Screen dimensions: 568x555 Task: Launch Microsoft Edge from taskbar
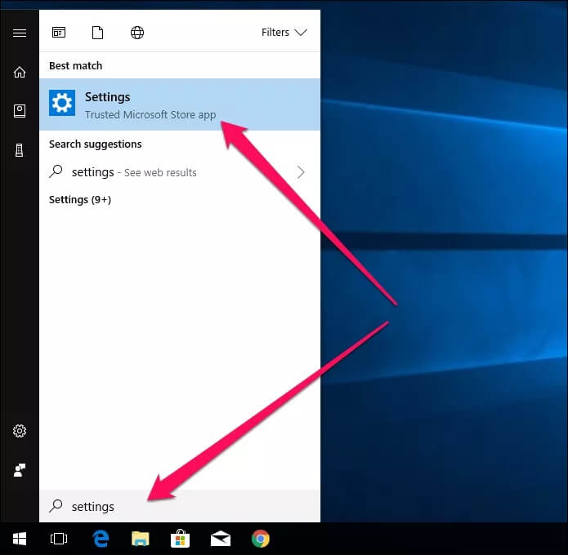point(101,539)
